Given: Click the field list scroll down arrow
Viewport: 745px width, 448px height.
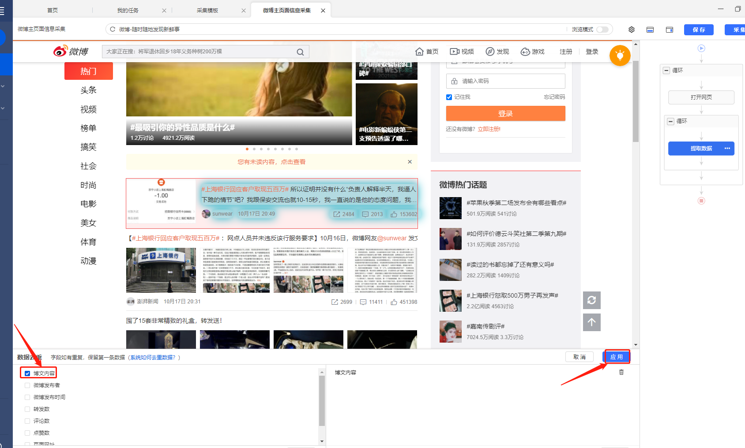Looking at the screenshot, I should point(322,441).
